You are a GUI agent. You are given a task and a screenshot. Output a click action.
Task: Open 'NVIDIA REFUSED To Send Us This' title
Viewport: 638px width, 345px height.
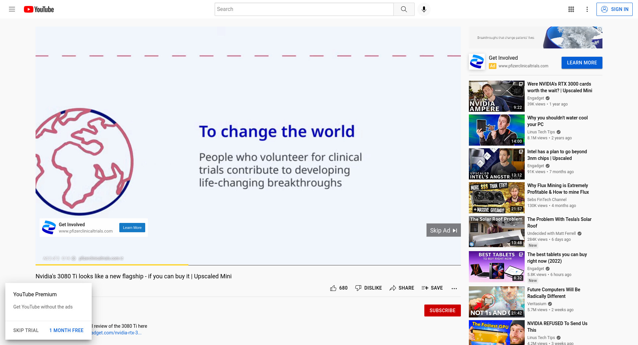pos(557,327)
